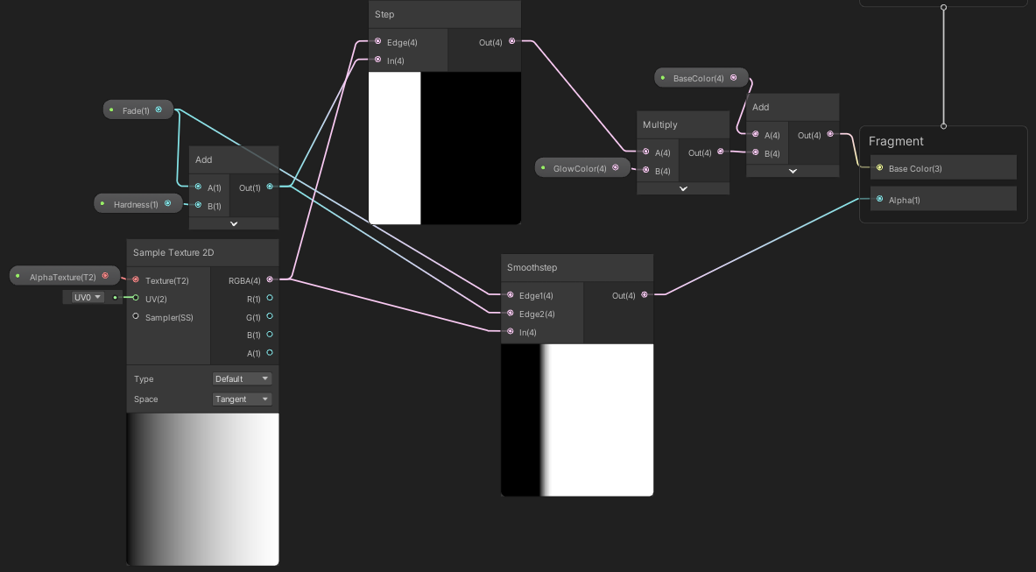1036x572 pixels.
Task: Click the Multiply node A(4) input port
Action: coord(646,152)
